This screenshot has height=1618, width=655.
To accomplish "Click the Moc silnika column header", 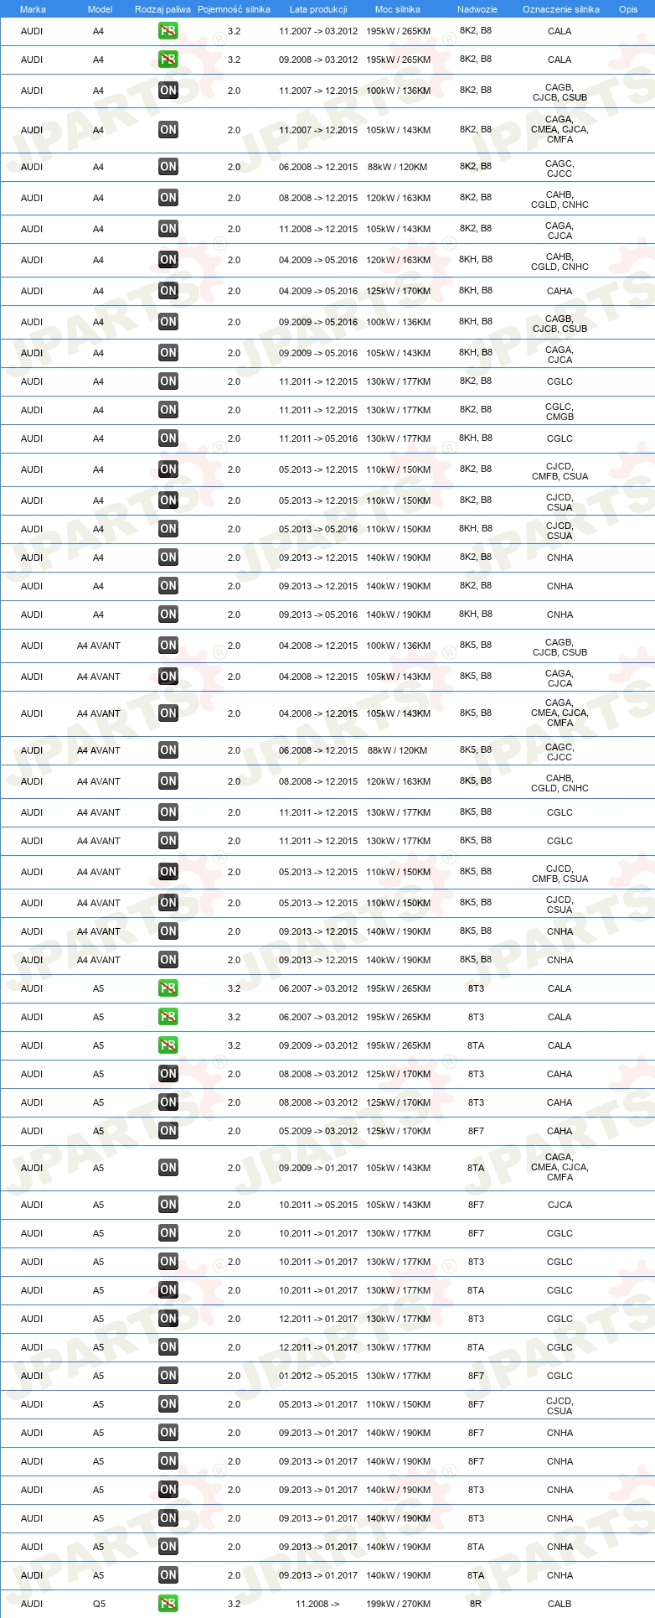I will pos(398,9).
